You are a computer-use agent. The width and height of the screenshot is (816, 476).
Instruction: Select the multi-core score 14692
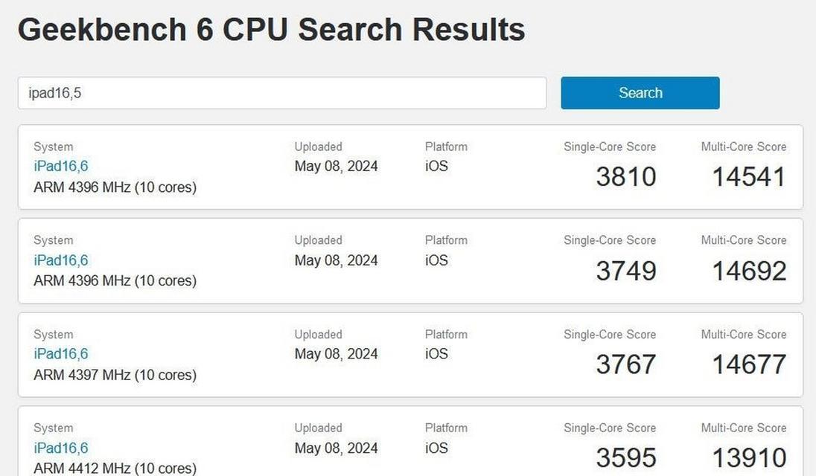tap(749, 271)
